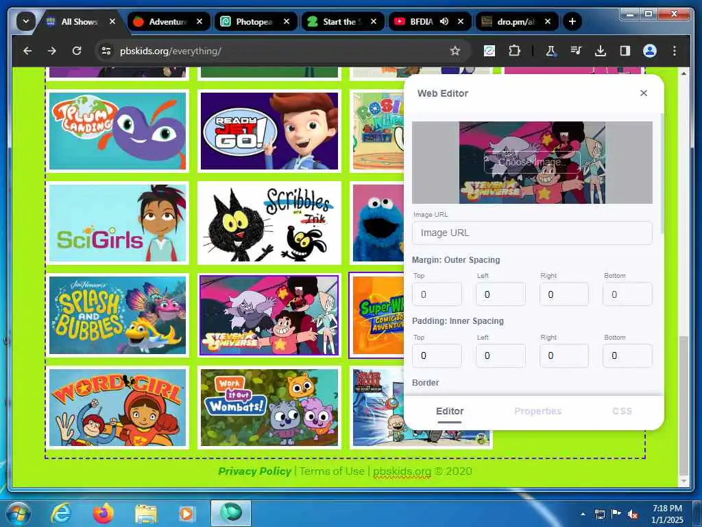Open Windows Media Player from taskbar
The image size is (702, 527).
(186, 513)
